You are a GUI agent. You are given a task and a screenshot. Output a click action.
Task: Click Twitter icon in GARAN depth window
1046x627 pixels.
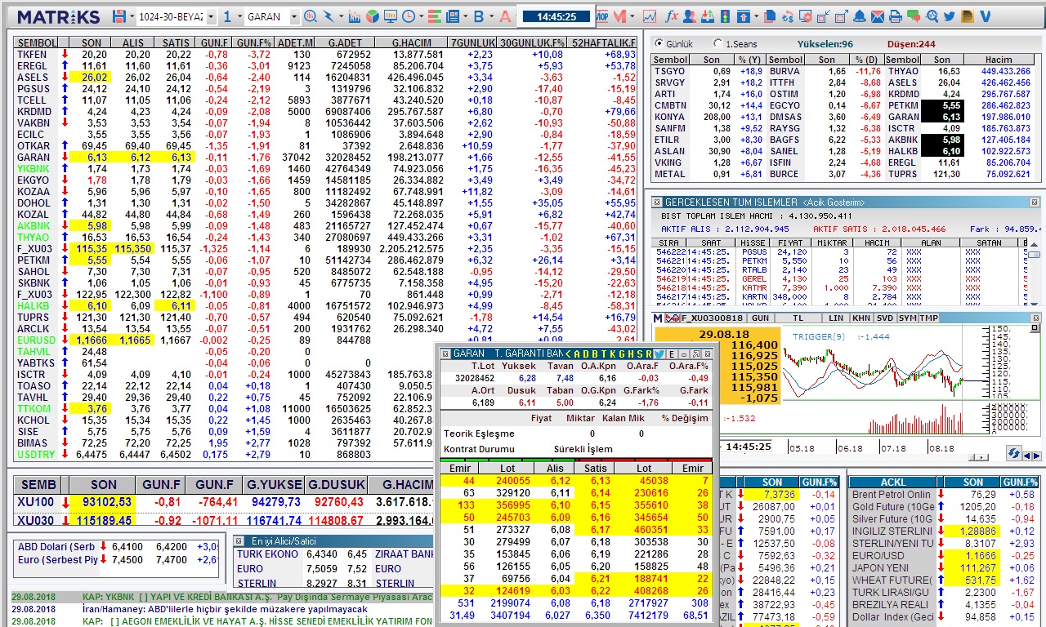[659, 354]
